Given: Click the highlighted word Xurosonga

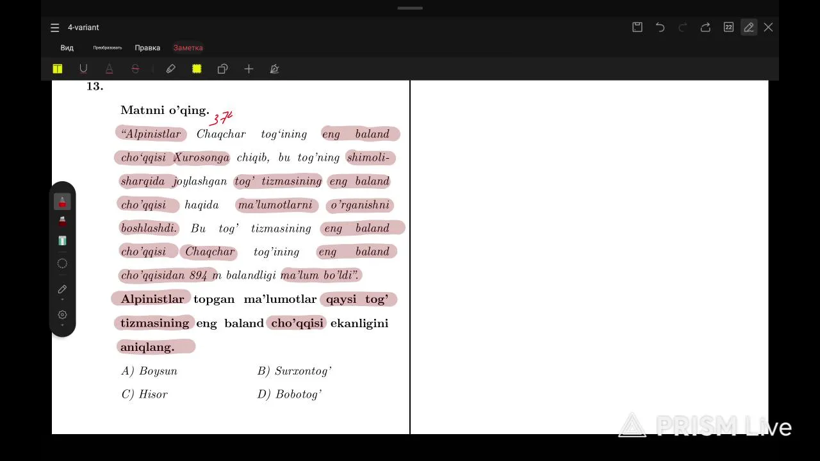Looking at the screenshot, I should click(201, 158).
